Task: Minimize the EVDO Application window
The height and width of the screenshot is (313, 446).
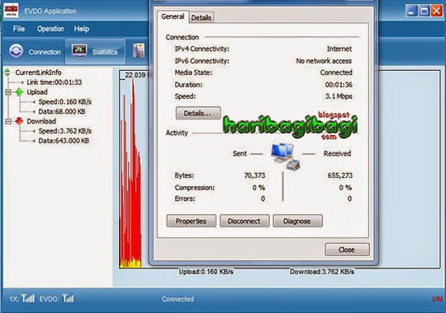Action: tap(411, 11)
